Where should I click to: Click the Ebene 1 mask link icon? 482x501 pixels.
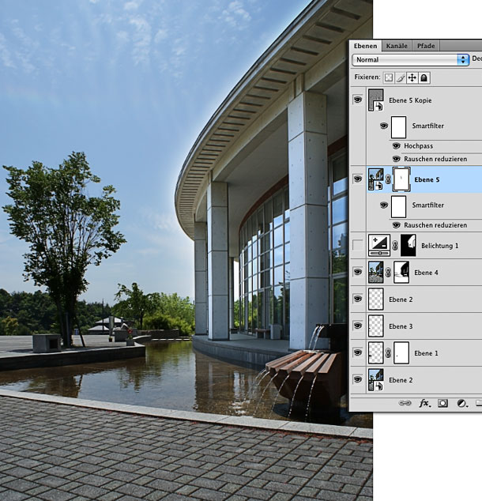[x=388, y=353]
